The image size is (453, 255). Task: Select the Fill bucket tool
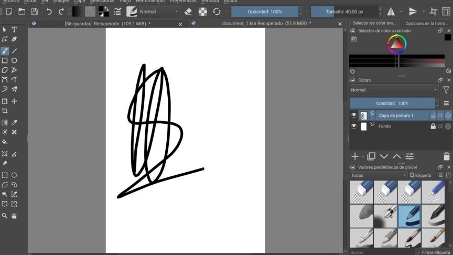[5, 142]
